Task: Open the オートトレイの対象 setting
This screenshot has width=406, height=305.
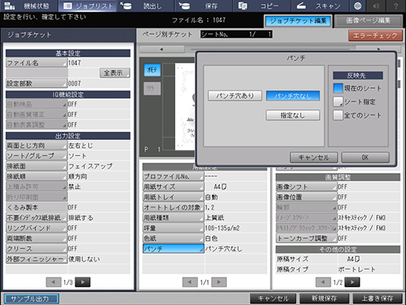Action: coord(173,208)
